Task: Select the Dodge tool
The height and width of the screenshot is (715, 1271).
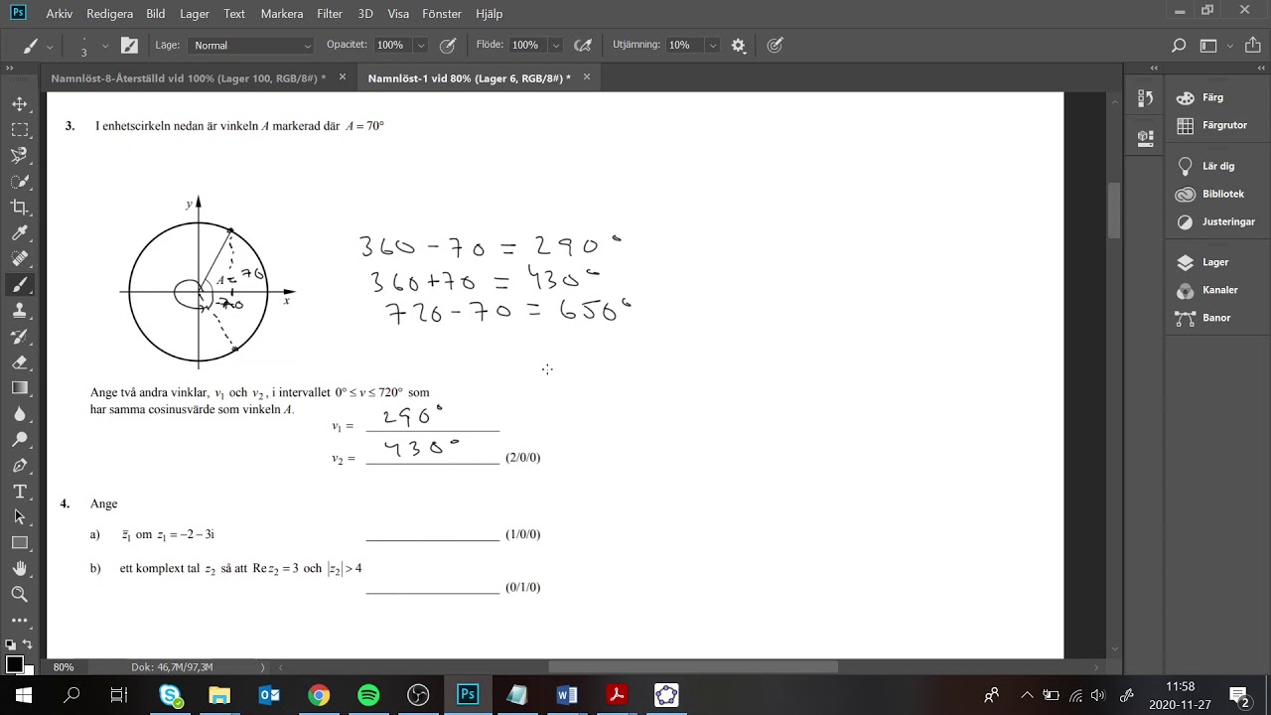Action: pos(19,440)
